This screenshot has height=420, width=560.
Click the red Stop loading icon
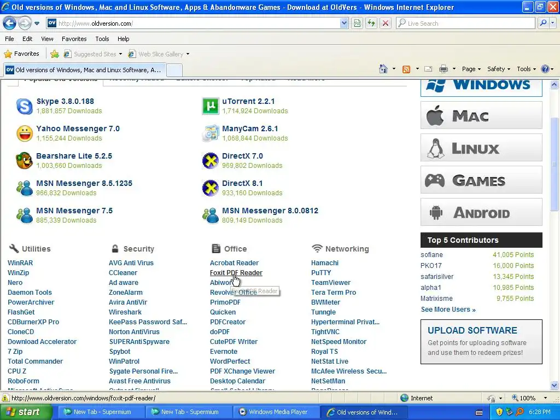386,24
